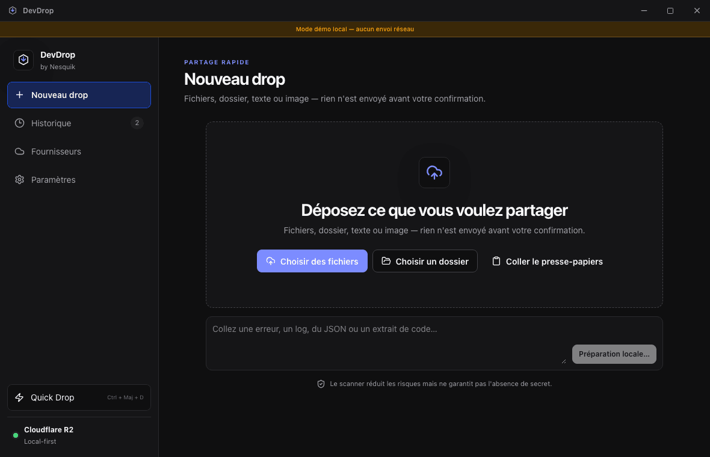
Task: Grab the text area resize handle
Action: (x=564, y=361)
